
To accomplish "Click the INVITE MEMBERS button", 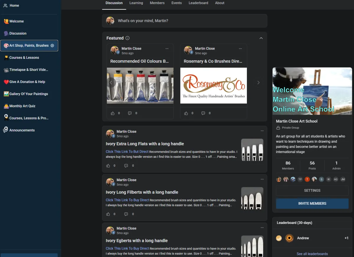I will 312,204.
